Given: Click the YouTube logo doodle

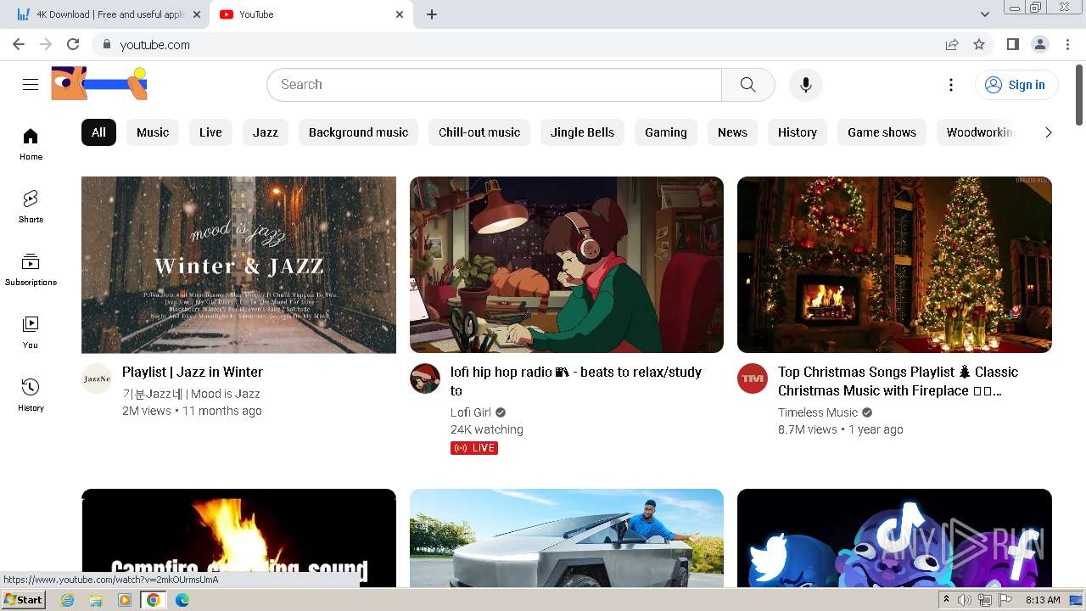Looking at the screenshot, I should pos(99,83).
